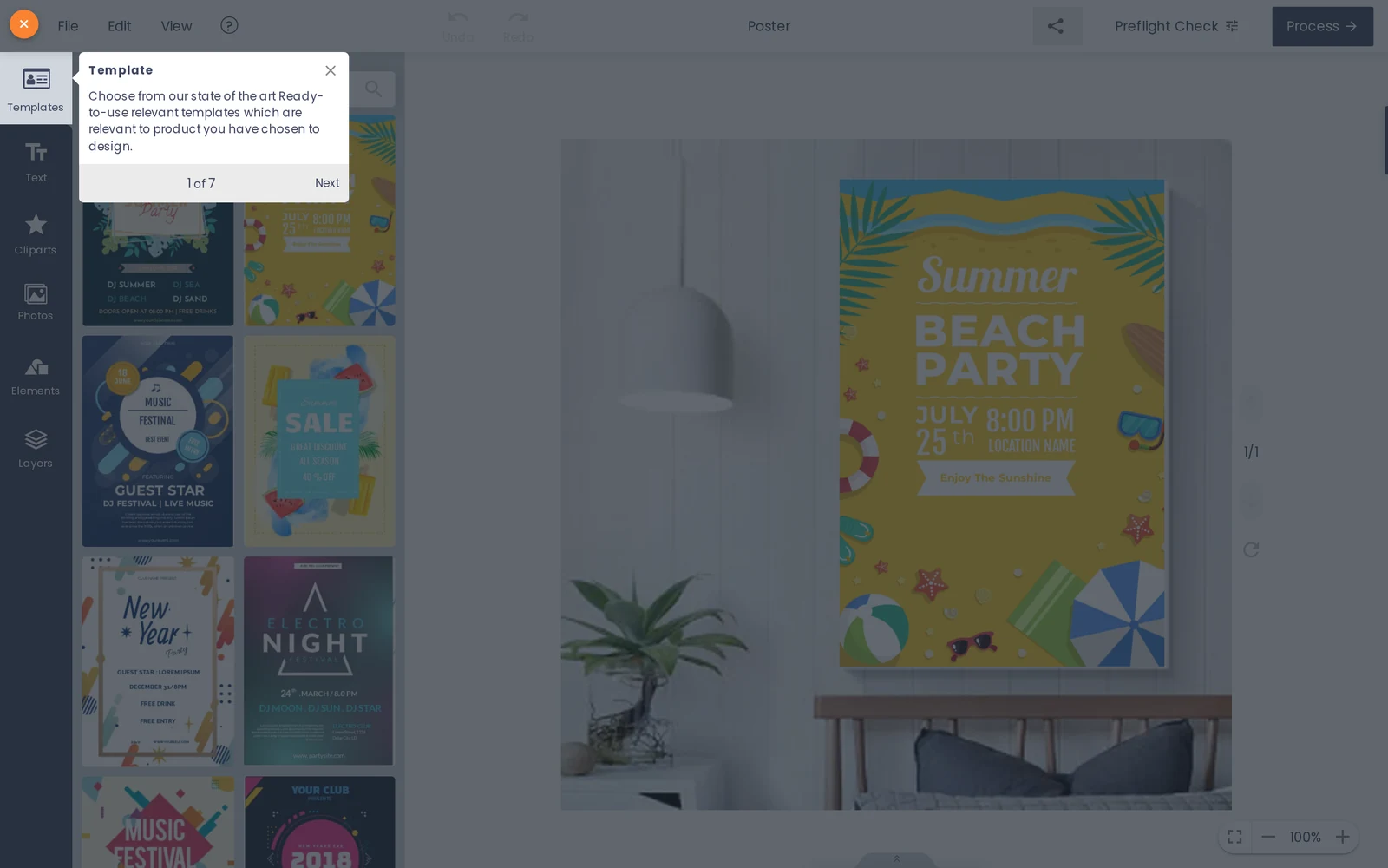This screenshot has width=1388, height=868.
Task: Select the Your Club 2018 template
Action: point(319,822)
